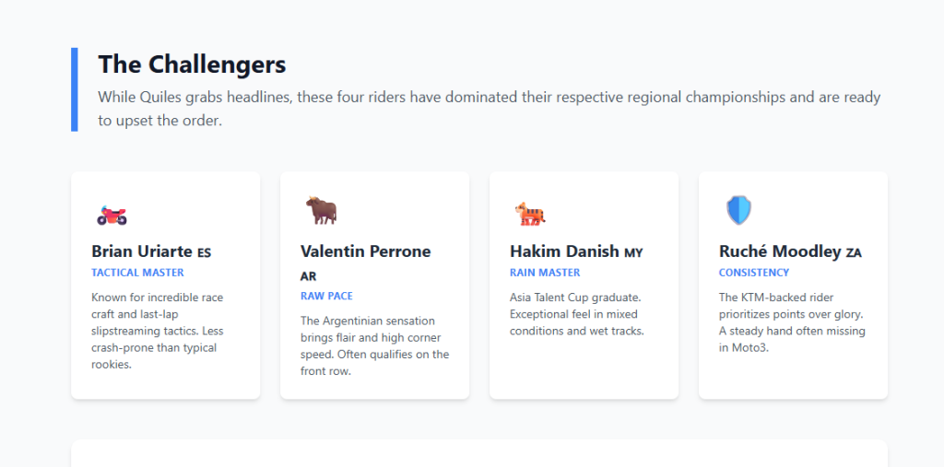Click the TACTICAL MASTER label
Screen dimensions: 944x467
click(137, 273)
